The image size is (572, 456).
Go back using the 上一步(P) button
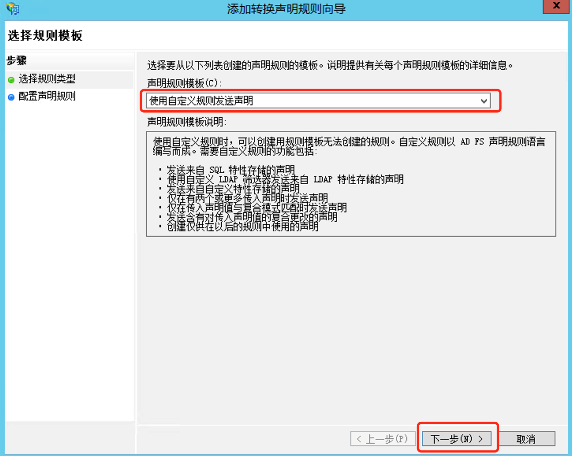[382, 439]
